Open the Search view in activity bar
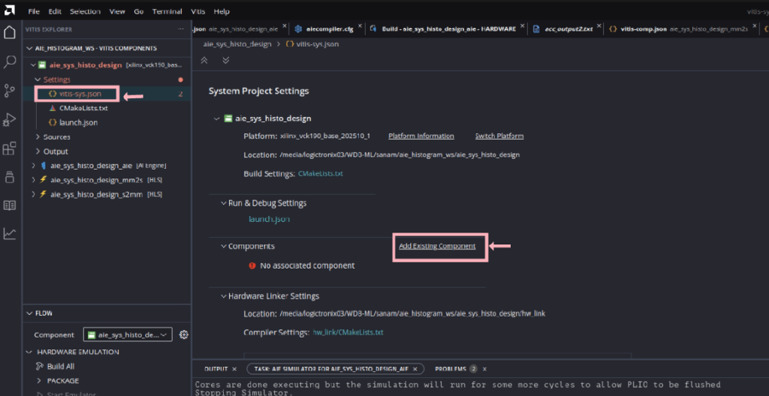Image resolution: width=769 pixels, height=396 pixels. [x=9, y=61]
